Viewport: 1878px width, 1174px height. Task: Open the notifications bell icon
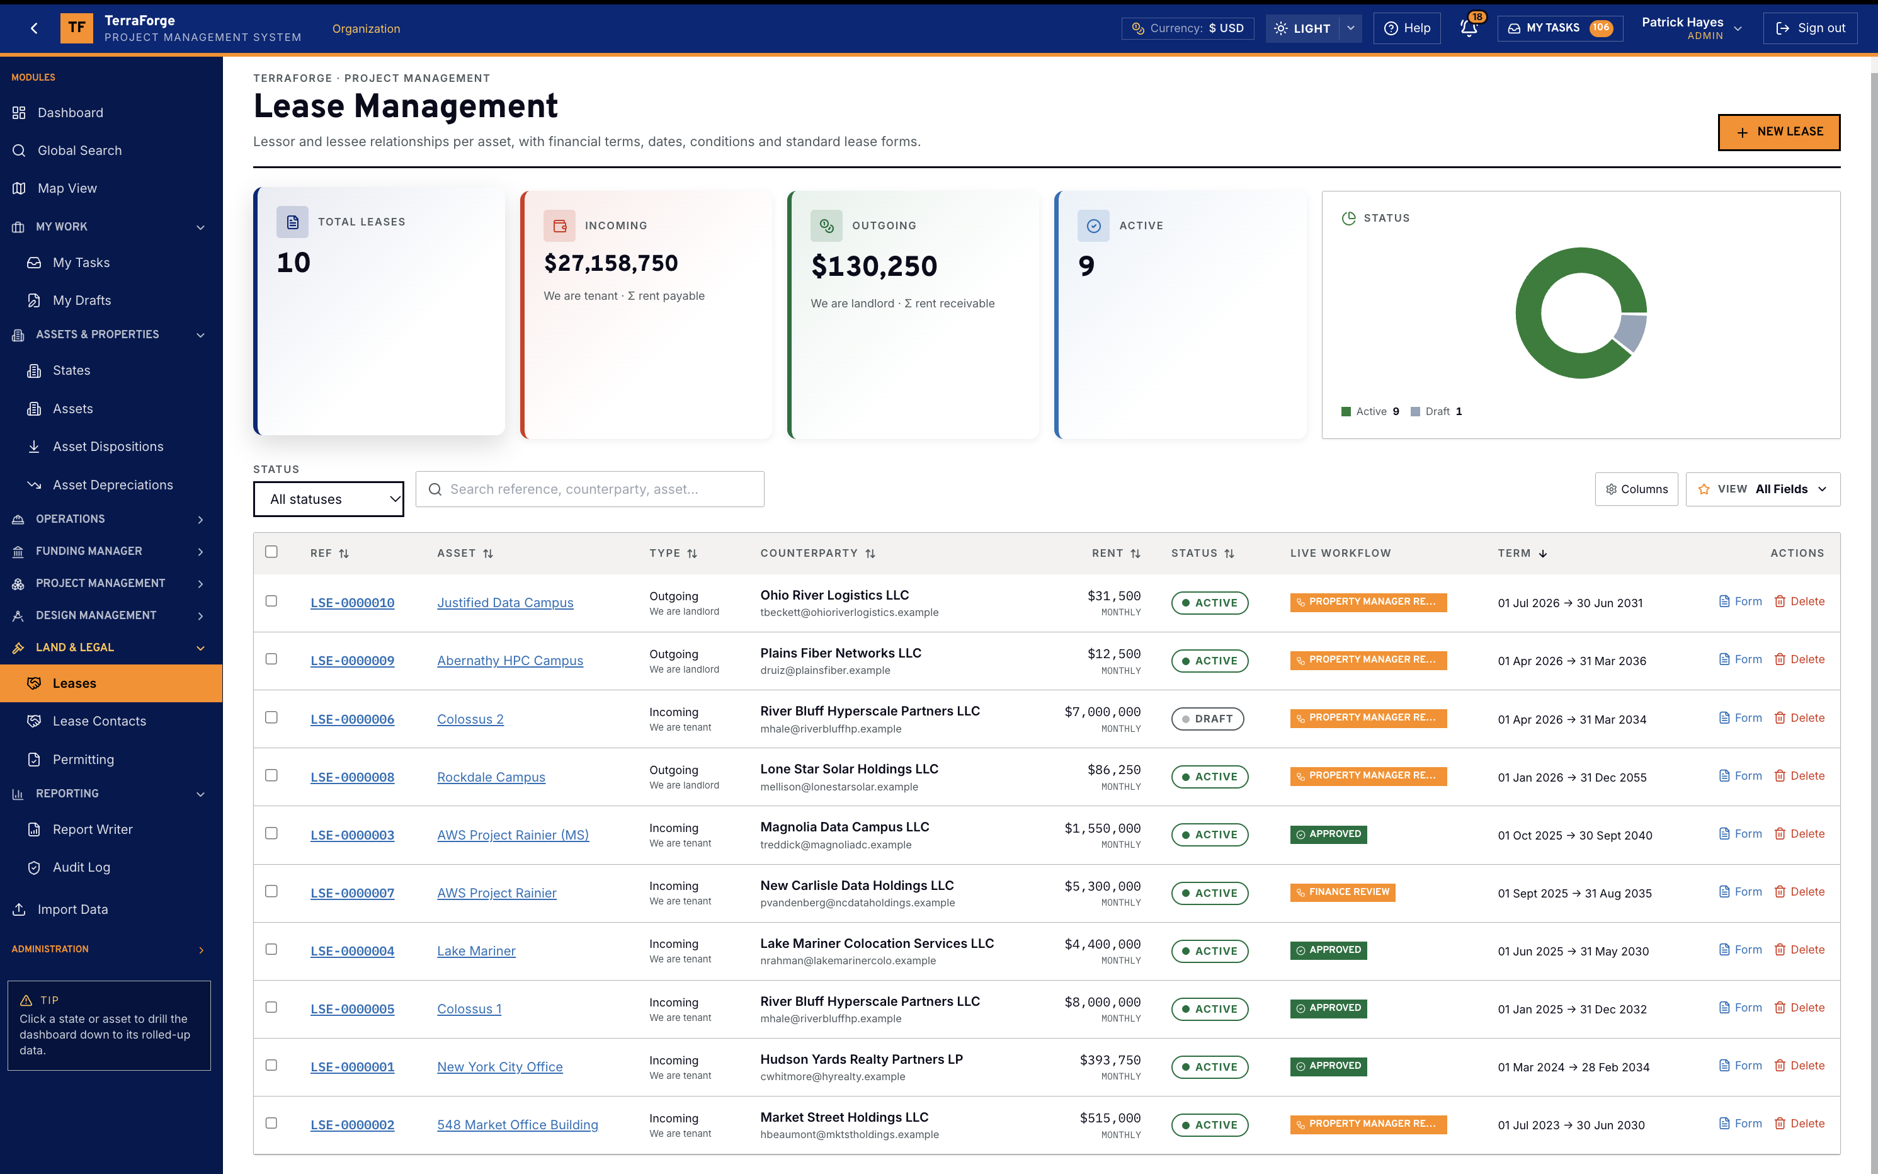tap(1468, 29)
